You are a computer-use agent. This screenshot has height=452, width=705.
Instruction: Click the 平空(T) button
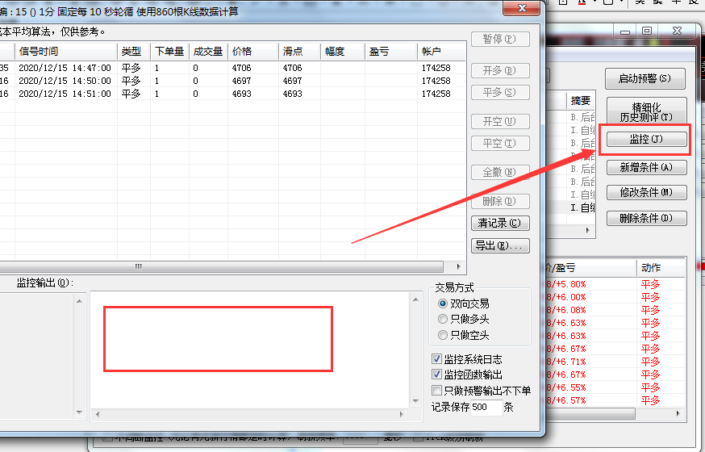pyautogui.click(x=500, y=143)
